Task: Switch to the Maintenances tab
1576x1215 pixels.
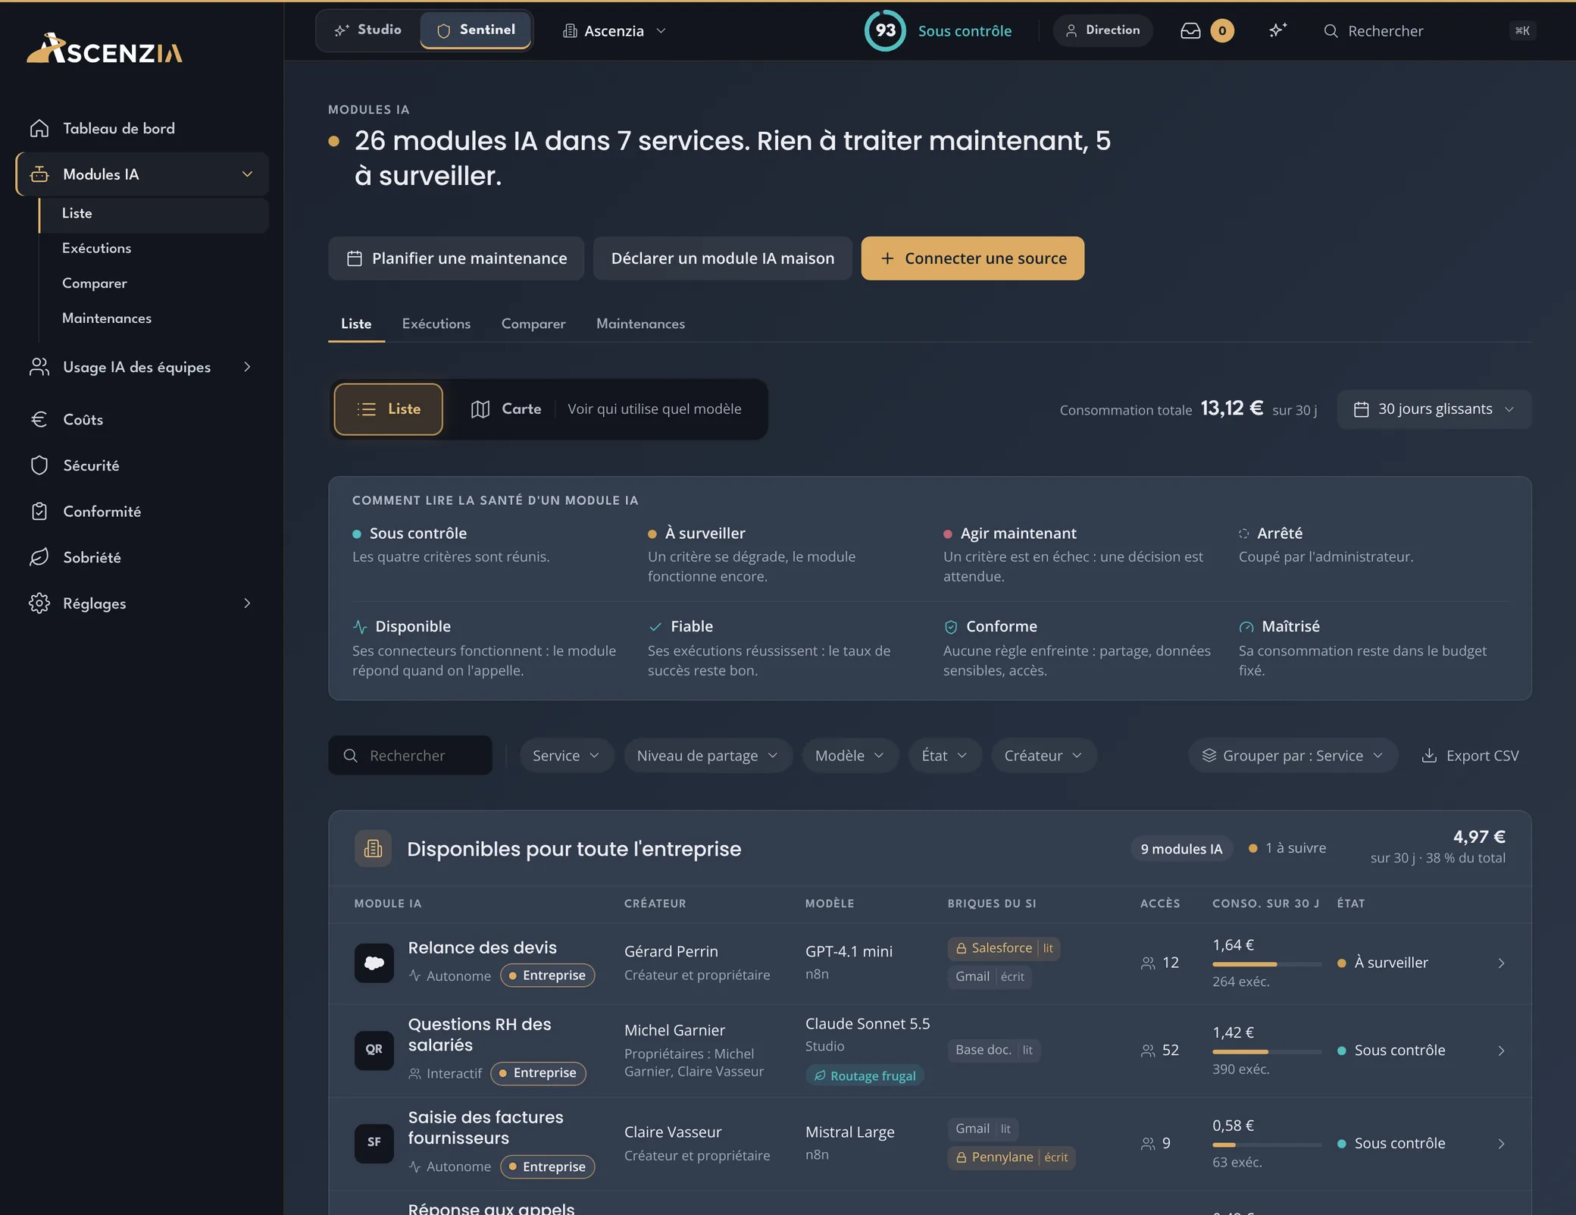Action: [640, 324]
